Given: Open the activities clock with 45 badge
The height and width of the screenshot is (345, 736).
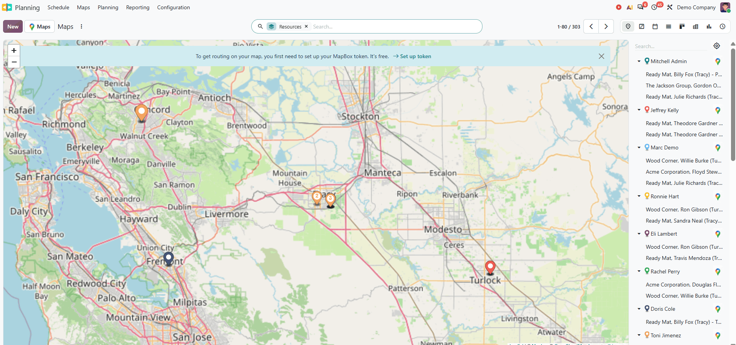Looking at the screenshot, I should 655,7.
